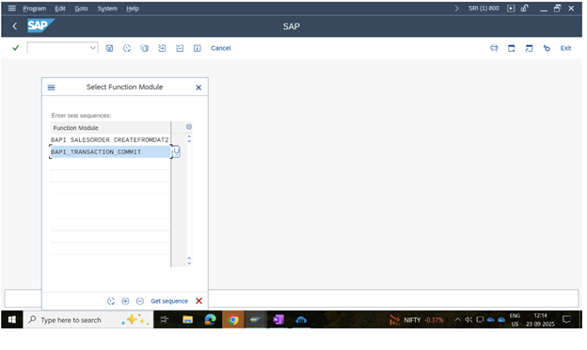Screen dimensions: 587x350
Task: Create a new GUI window
Action: [512, 48]
